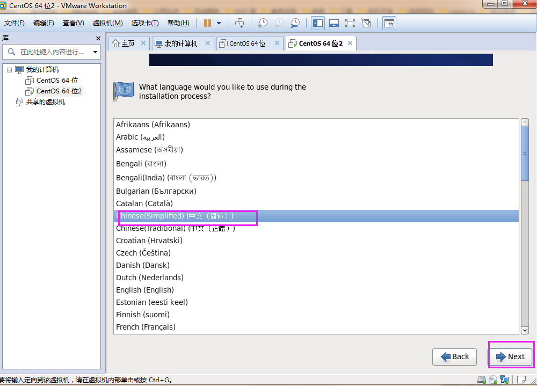Choose Danish (Dansk) language
Image resolution: width=537 pixels, height=386 pixels.
coord(316,265)
